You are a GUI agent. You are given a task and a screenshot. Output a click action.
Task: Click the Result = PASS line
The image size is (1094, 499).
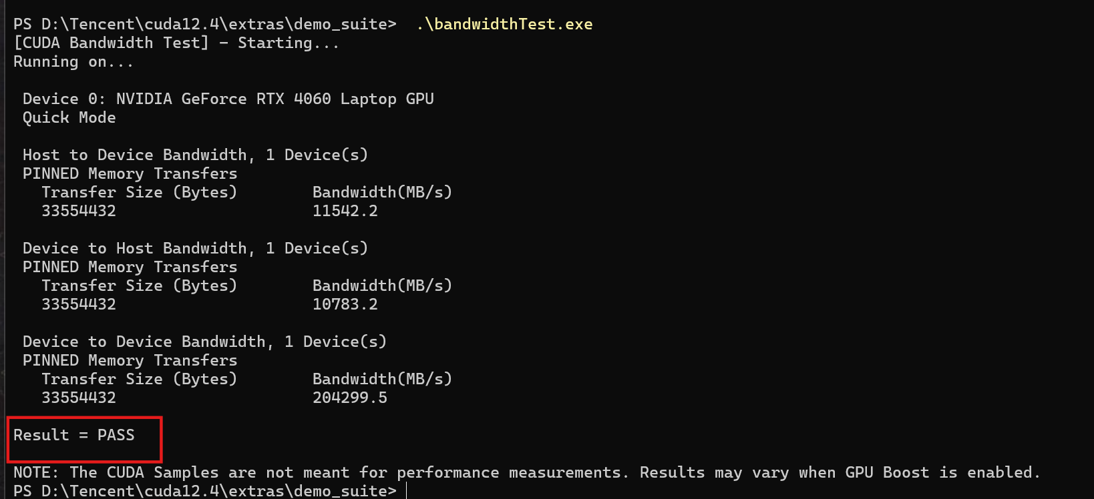(74, 435)
